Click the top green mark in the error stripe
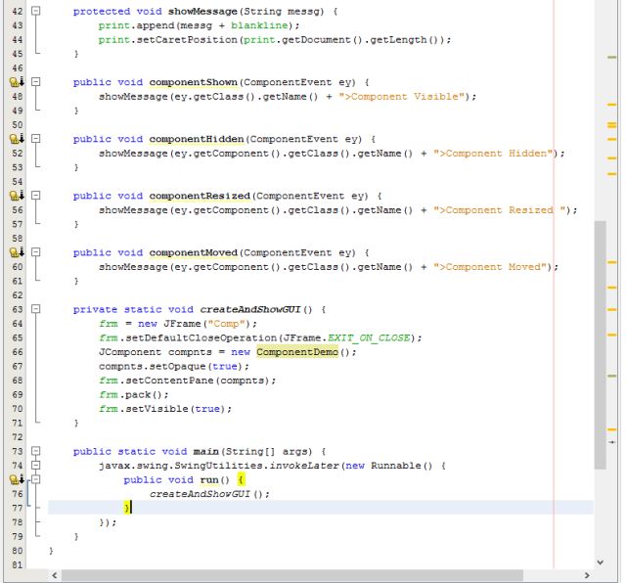Screen dimensions: 626x583 coord(611,58)
